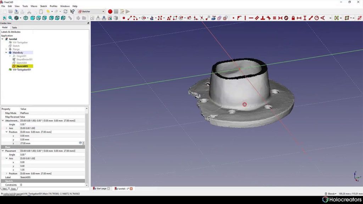Apply the Vertical constraint

[x=245, y=18]
